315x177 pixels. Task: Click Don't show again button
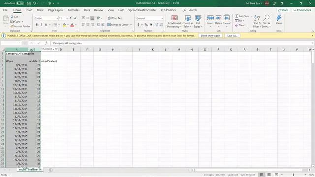[210, 36]
